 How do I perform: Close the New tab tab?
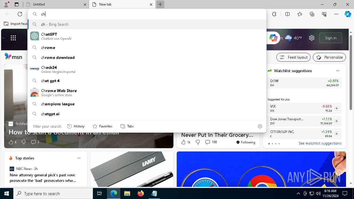[x=151, y=4]
